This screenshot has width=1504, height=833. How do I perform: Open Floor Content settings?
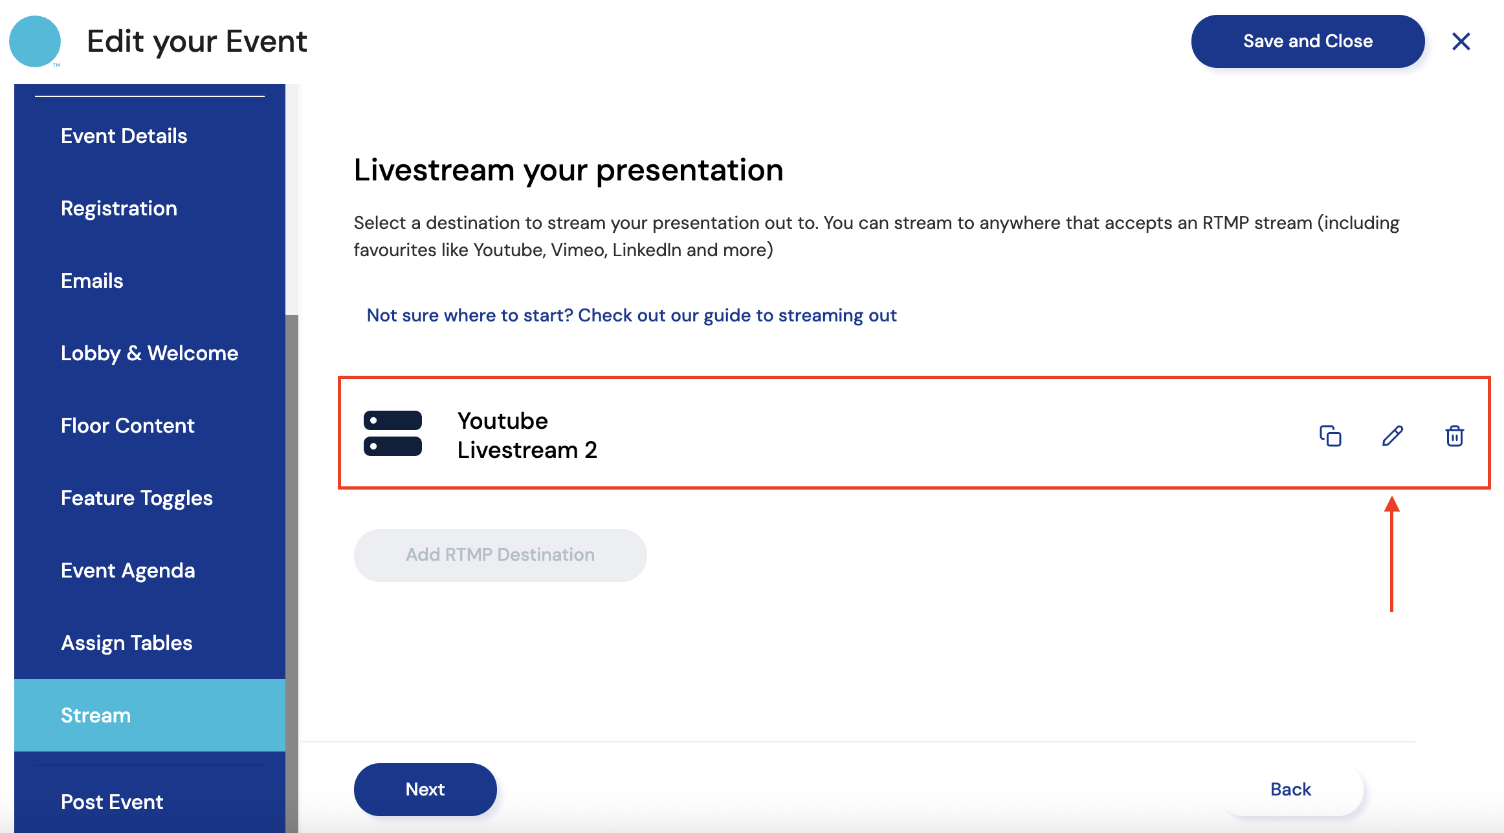(x=127, y=426)
